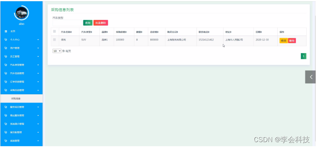The width and height of the screenshot is (316, 147).
Task: Click the 批量删除 batch delete button
Action: pos(101,23)
